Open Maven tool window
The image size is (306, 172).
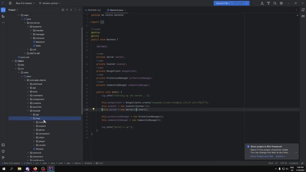(303, 16)
